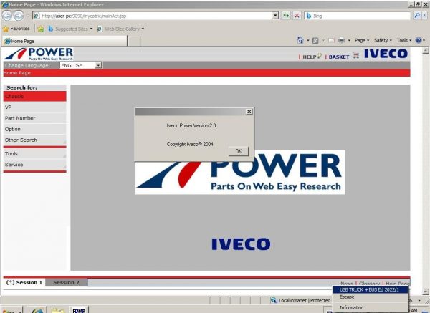Select Option search item

click(x=34, y=129)
